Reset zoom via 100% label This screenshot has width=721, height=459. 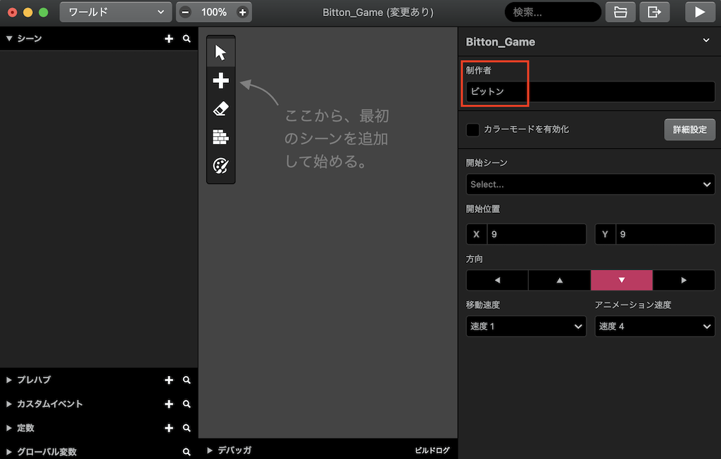point(214,13)
